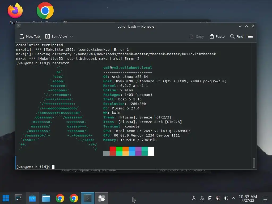Click the 'vm3@vm3.collabnet.local' header text

click(x=128, y=68)
